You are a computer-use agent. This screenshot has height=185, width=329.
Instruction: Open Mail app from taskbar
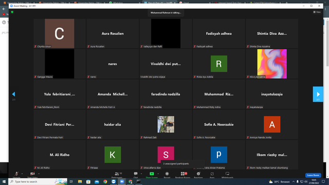click(97, 181)
